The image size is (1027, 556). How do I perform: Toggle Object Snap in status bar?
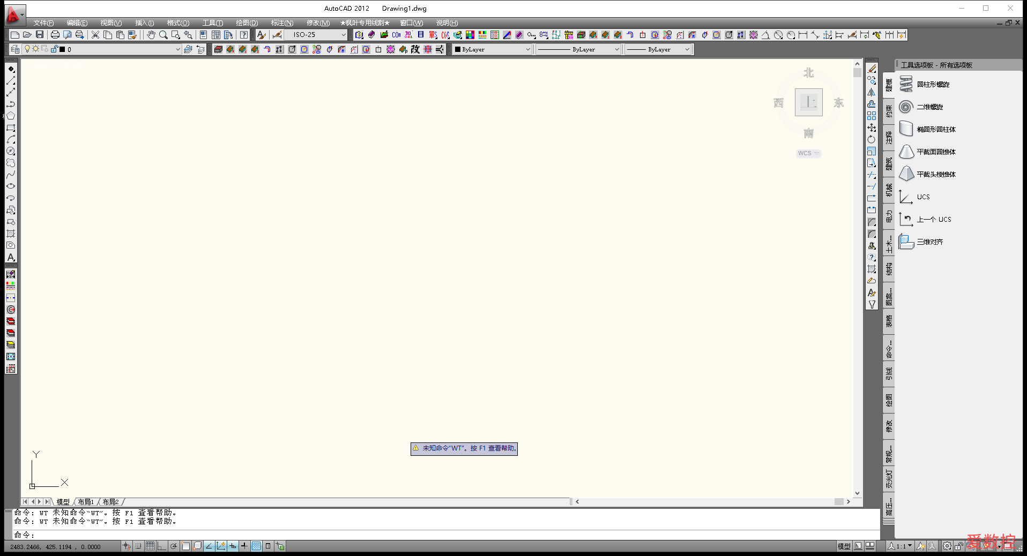click(185, 546)
